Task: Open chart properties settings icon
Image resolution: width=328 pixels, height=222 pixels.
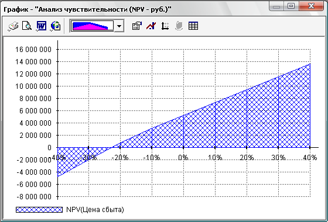Action: [137, 26]
